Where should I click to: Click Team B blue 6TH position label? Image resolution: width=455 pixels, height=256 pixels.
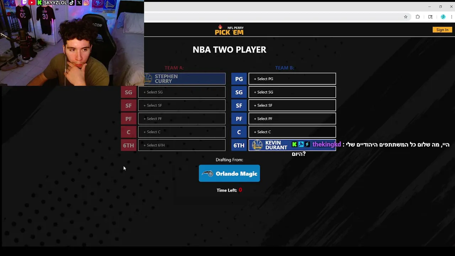tap(239, 145)
